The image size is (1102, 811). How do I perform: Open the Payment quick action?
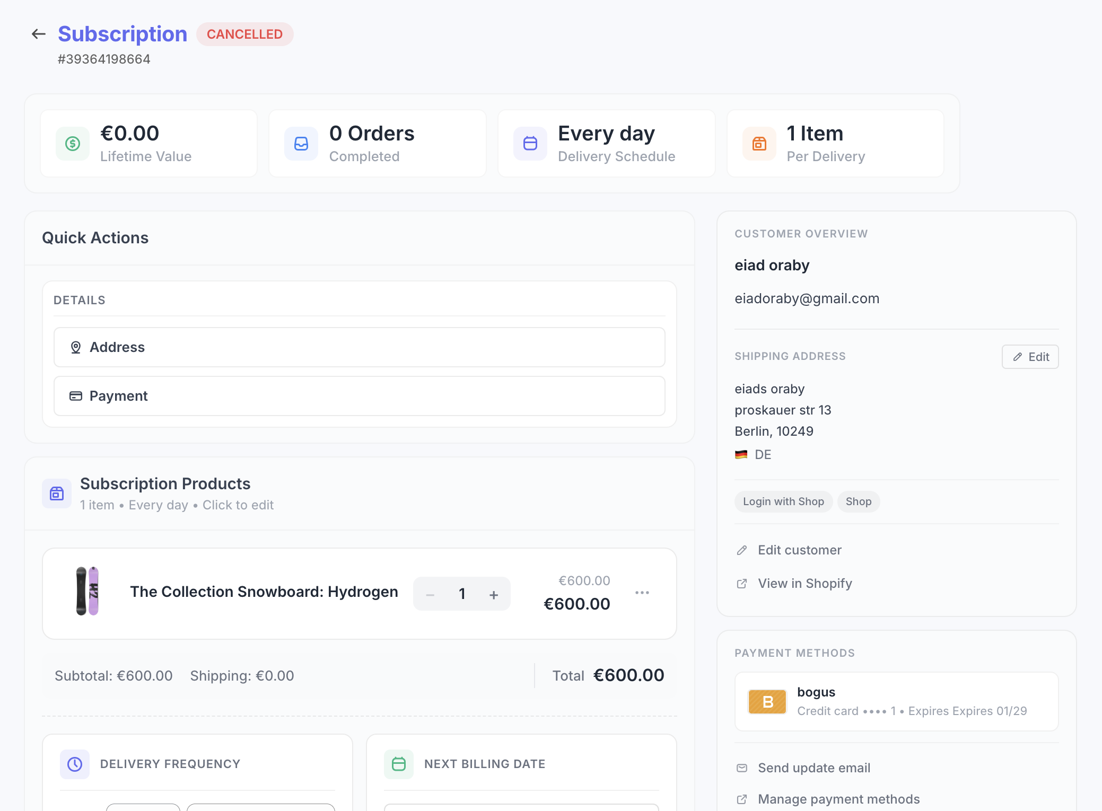coord(360,396)
